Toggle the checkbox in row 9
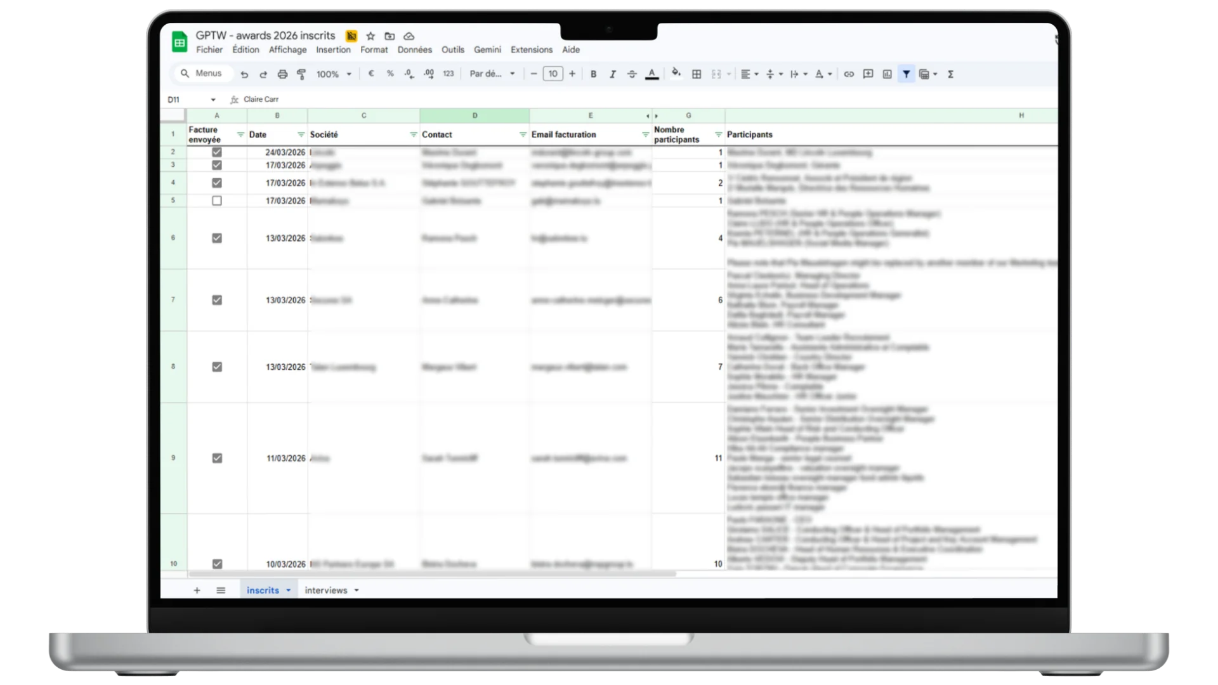 click(217, 458)
